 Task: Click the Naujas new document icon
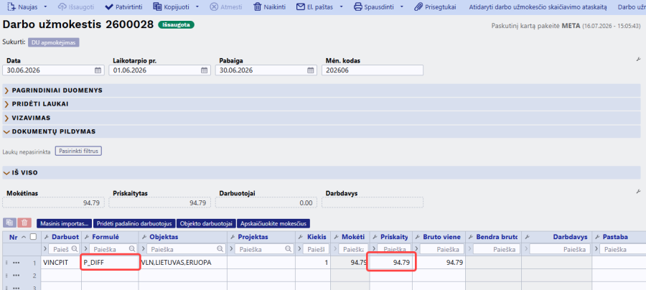coord(11,7)
